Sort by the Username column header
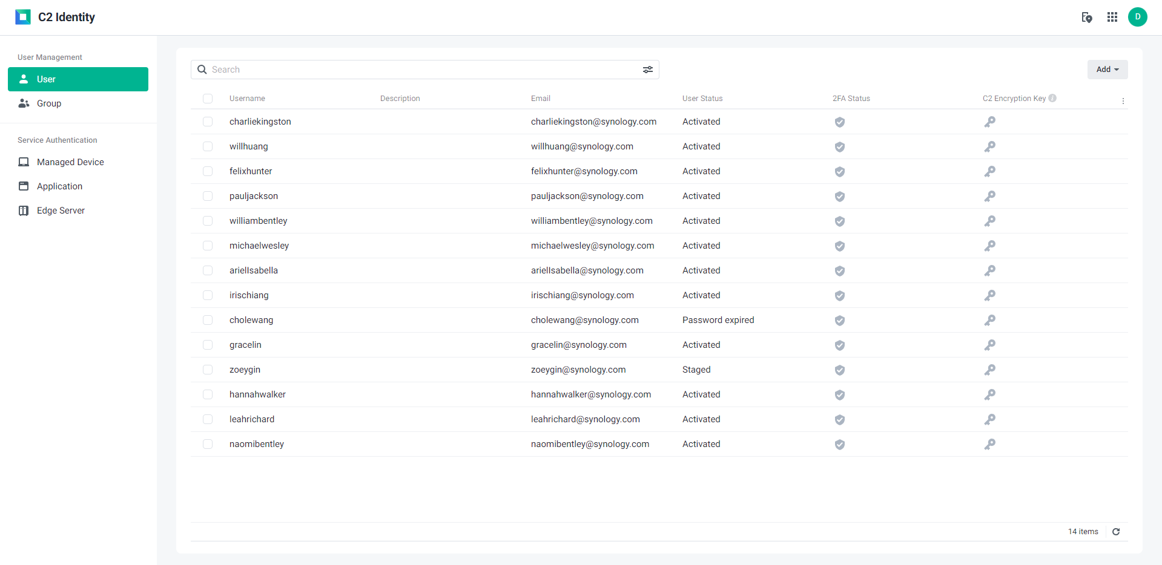 tap(247, 99)
